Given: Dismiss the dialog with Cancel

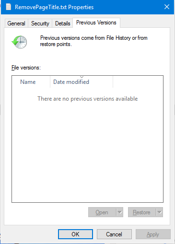Looking at the screenshot, I should click(x=114, y=234).
